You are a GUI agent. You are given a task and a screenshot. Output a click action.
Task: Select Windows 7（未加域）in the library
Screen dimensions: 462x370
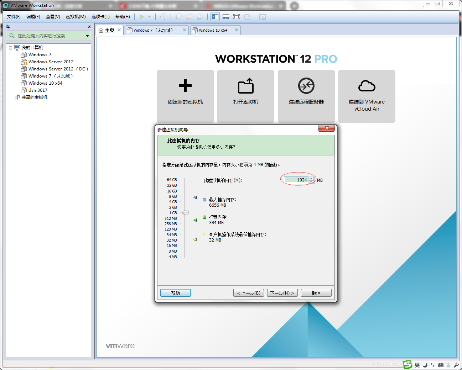pos(51,76)
